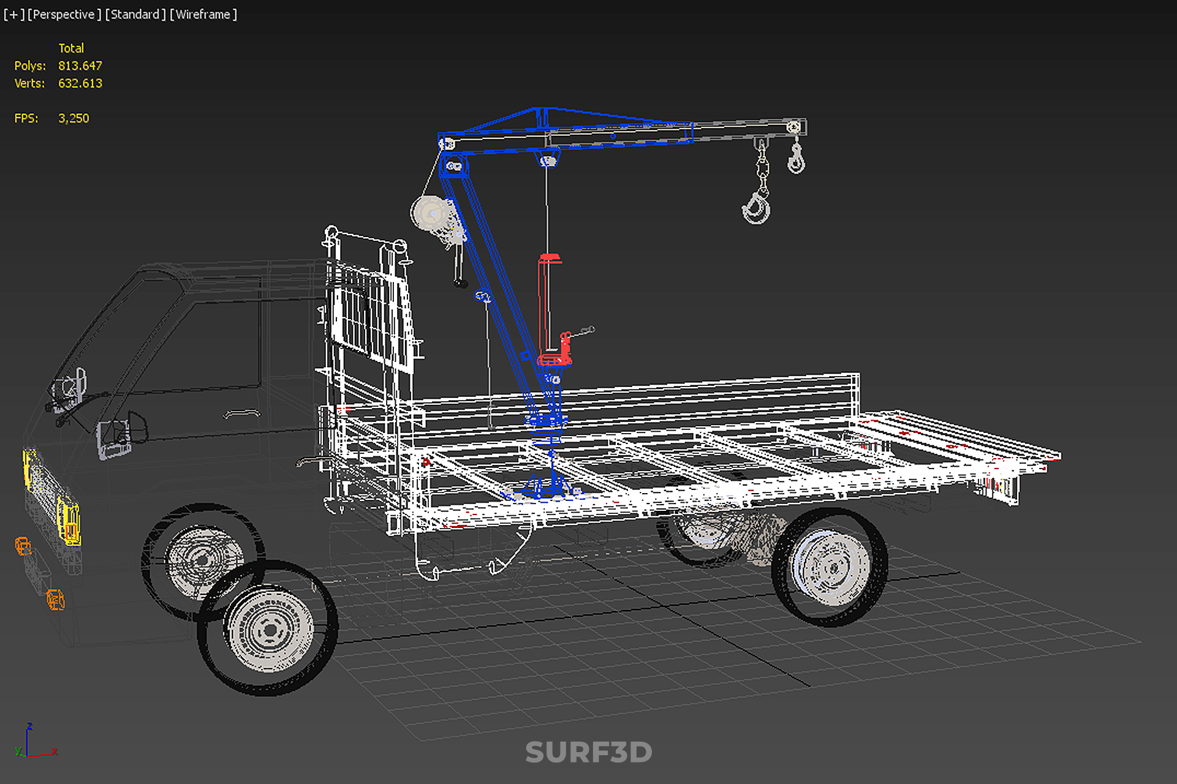Select the crane winch drum

[x=432, y=214]
